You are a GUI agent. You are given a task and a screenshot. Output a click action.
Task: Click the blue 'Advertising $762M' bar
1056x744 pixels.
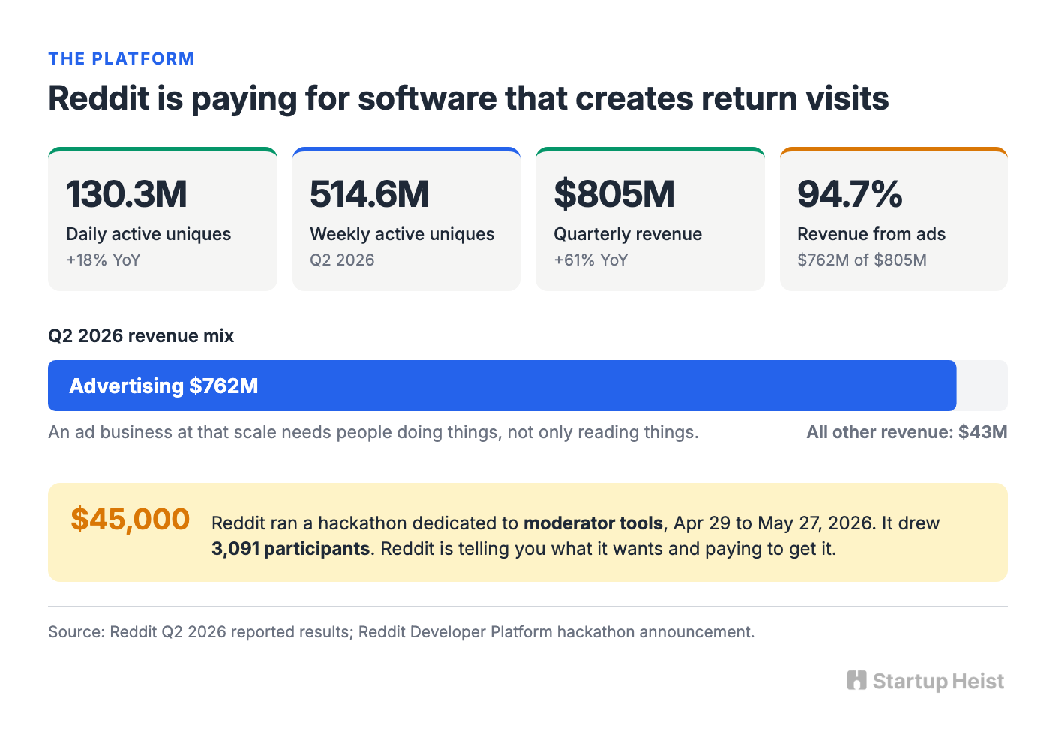coord(502,385)
